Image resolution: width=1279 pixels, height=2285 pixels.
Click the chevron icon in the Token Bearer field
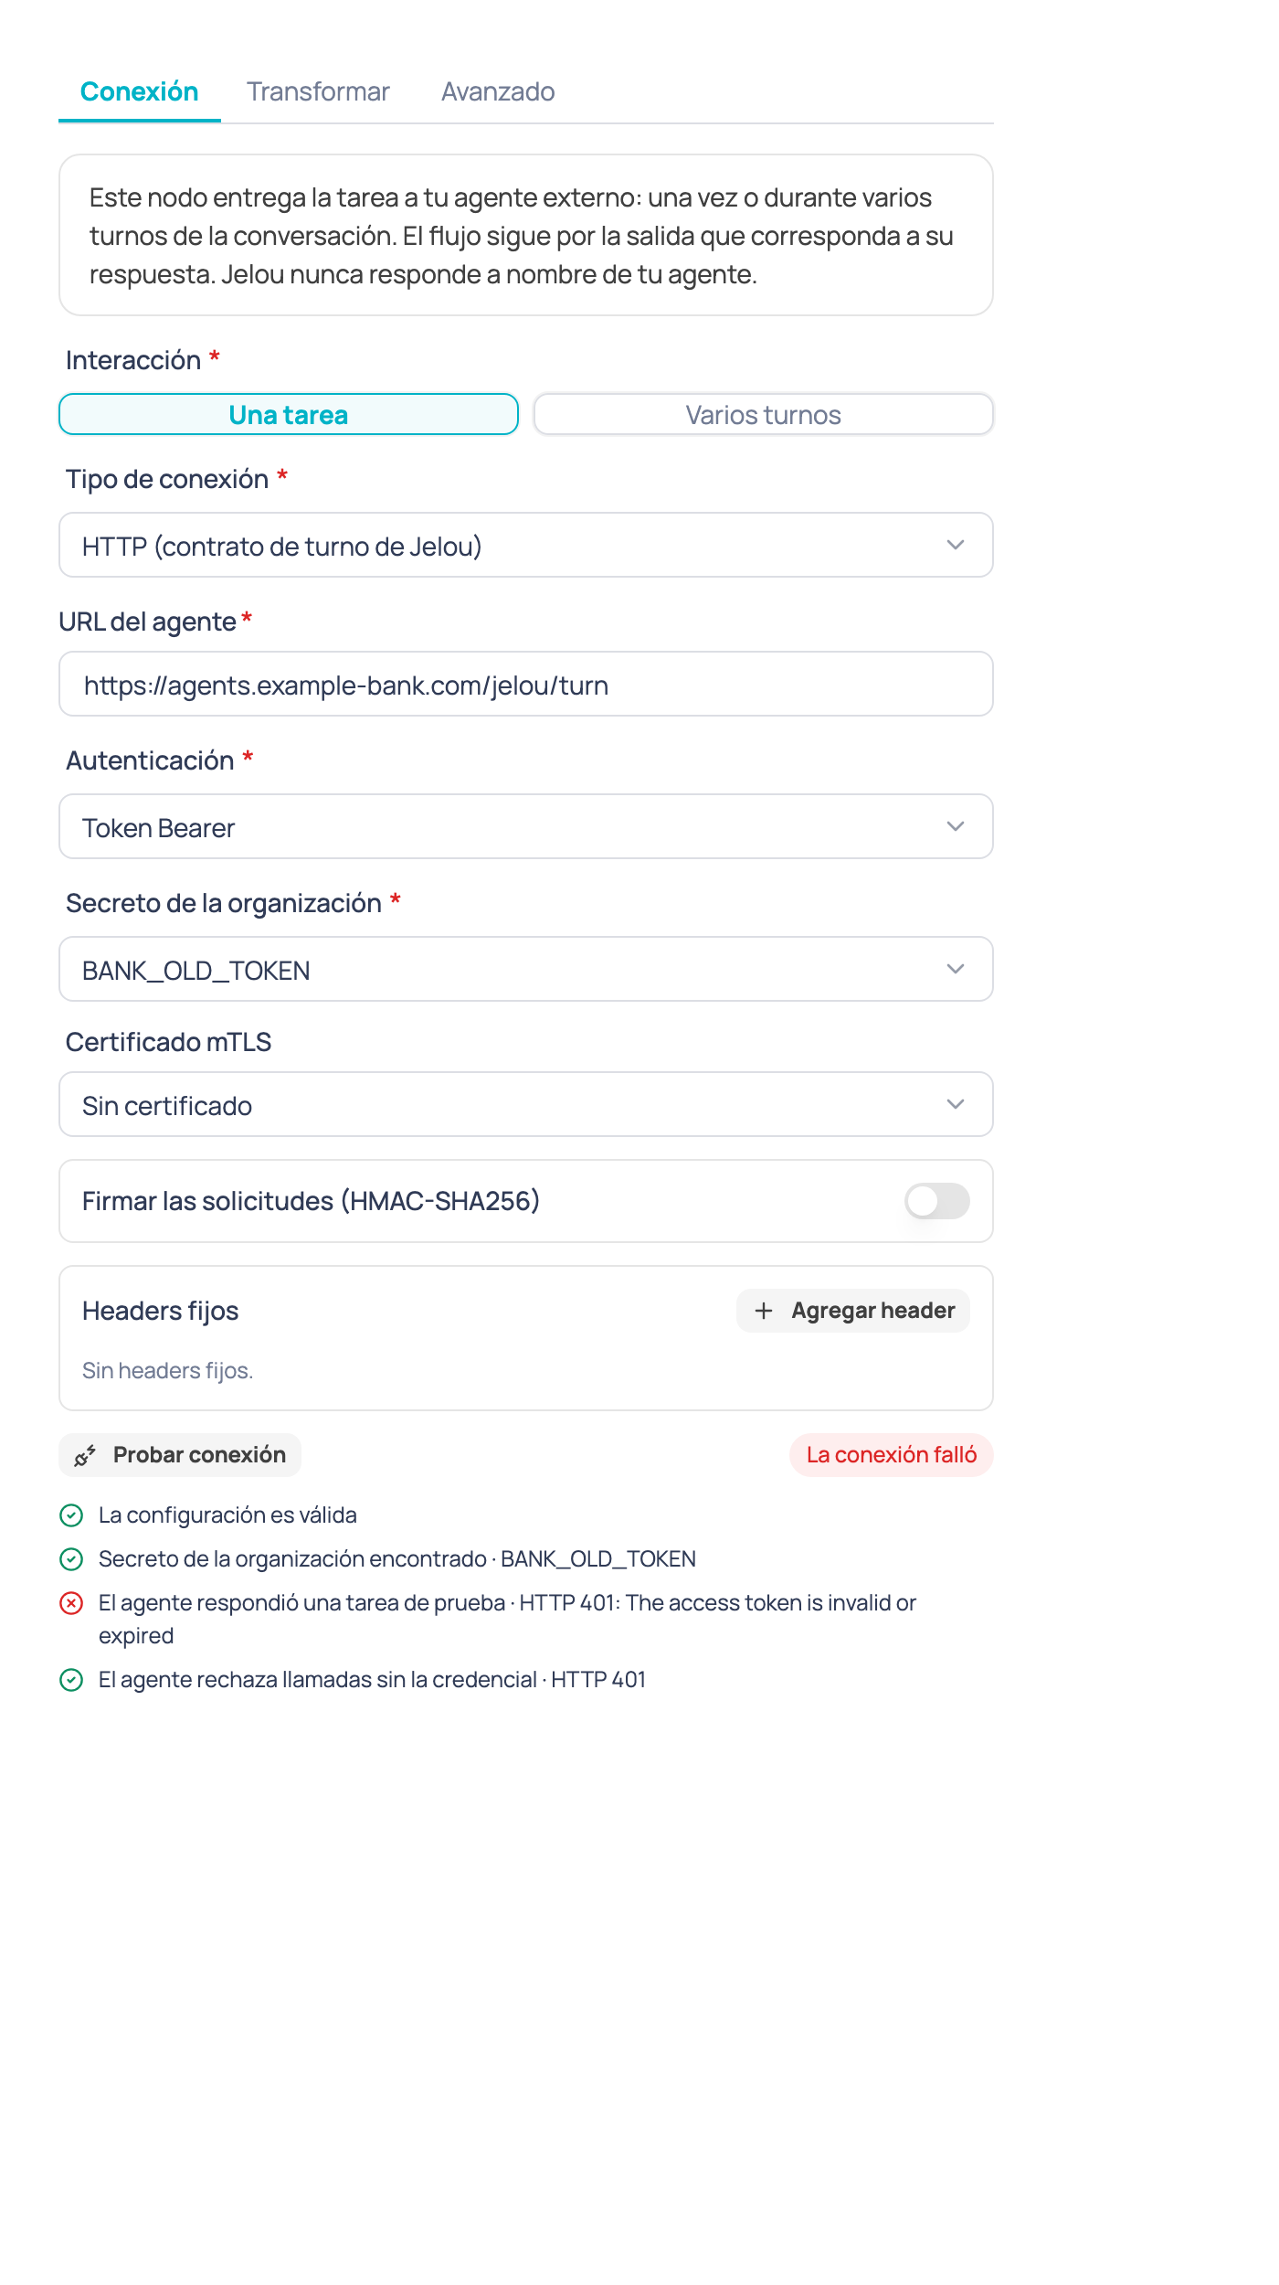956,826
